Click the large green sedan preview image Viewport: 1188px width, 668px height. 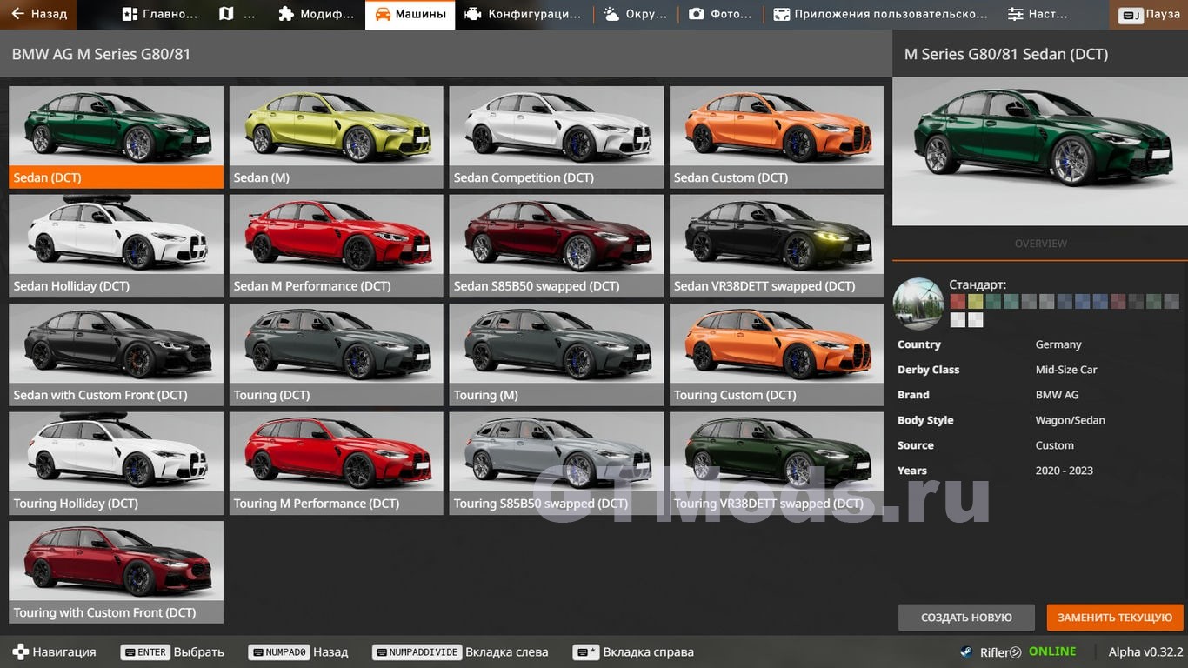point(1040,151)
